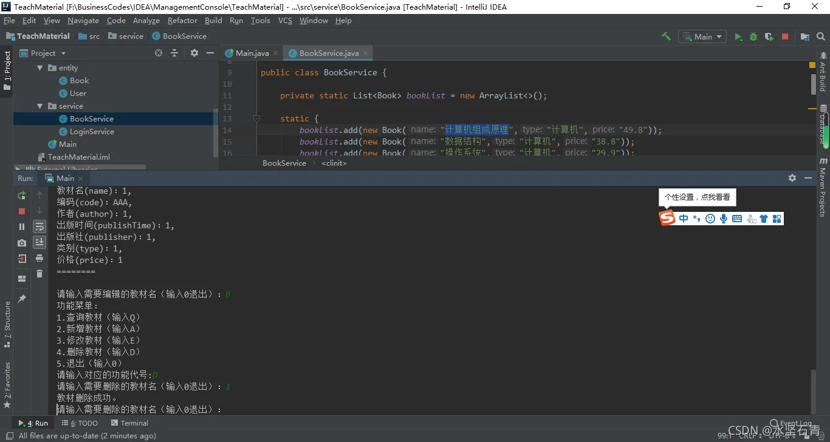Click the <clinit> breadcrumb in editor
The height and width of the screenshot is (442, 830).
[334, 163]
